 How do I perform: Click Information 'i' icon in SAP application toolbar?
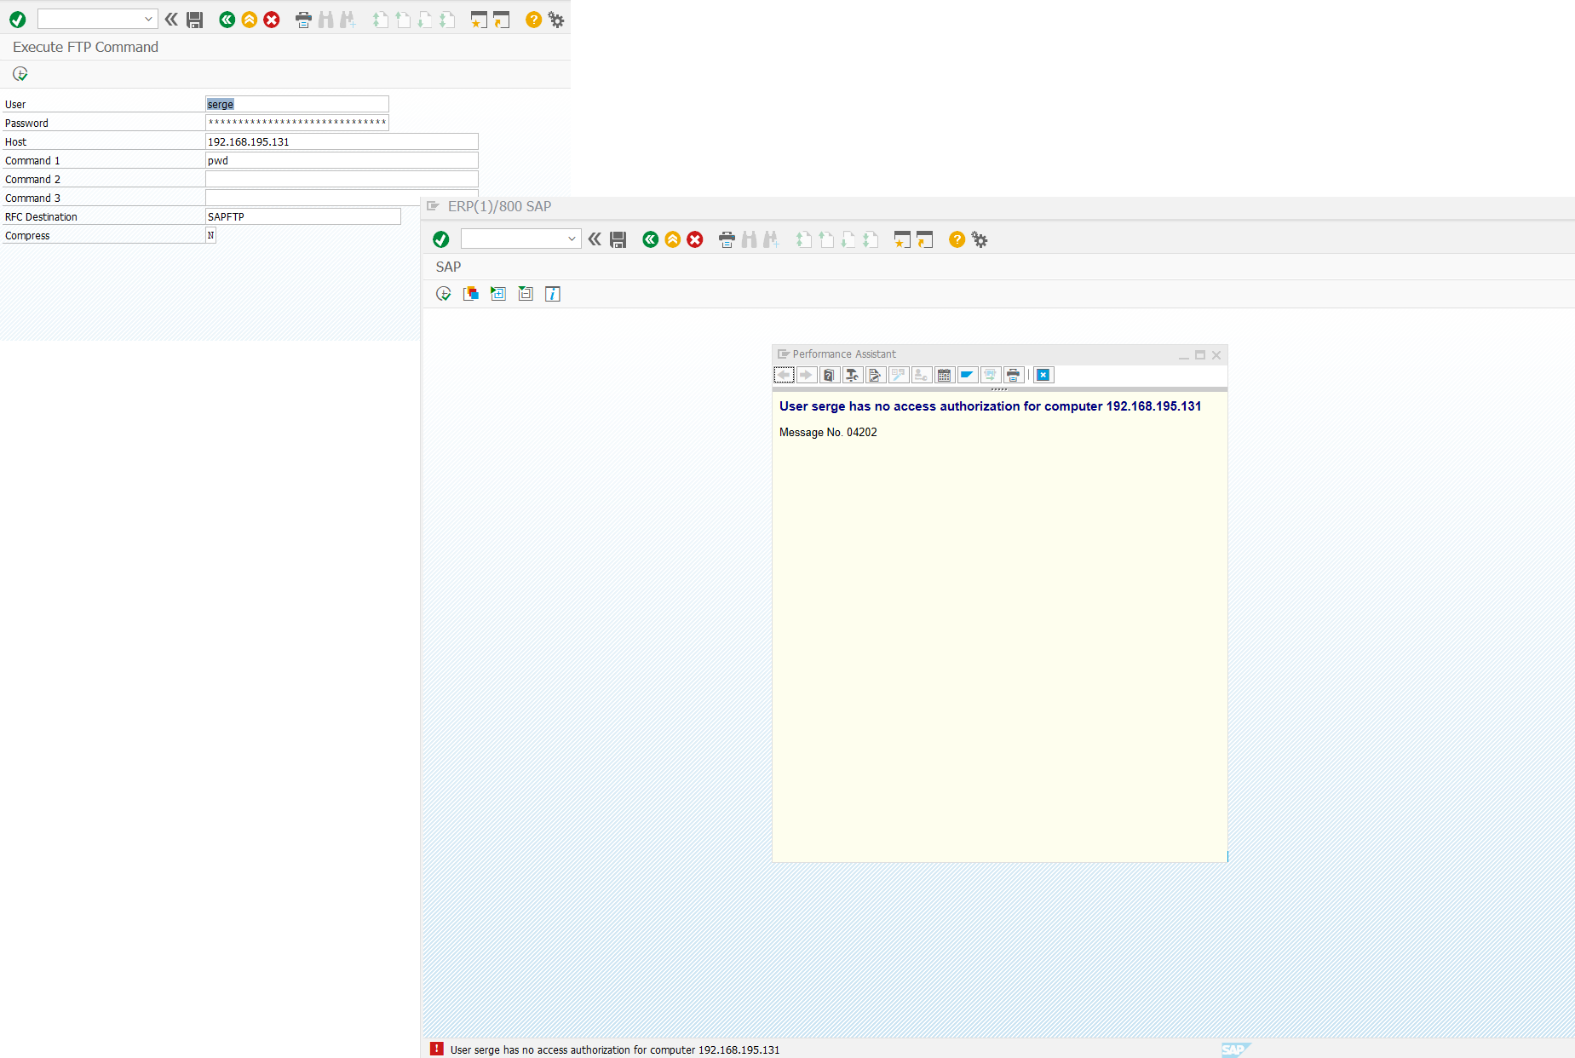click(x=553, y=294)
